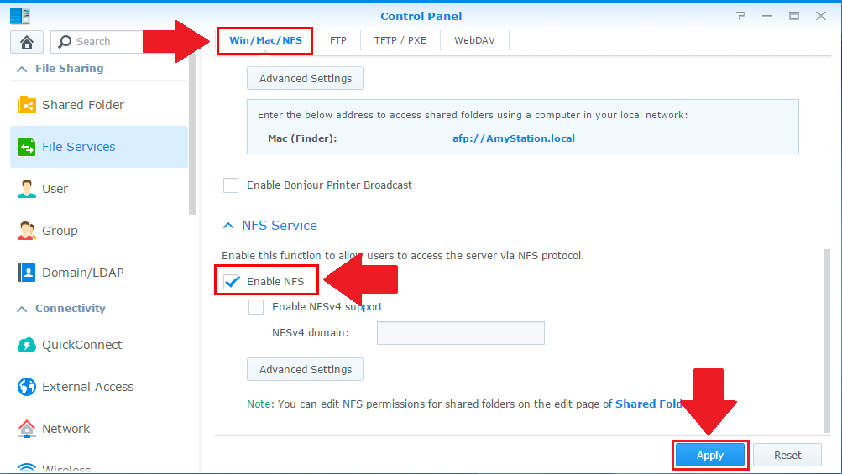
Task: Open the Group section icon
Action: [x=26, y=231]
